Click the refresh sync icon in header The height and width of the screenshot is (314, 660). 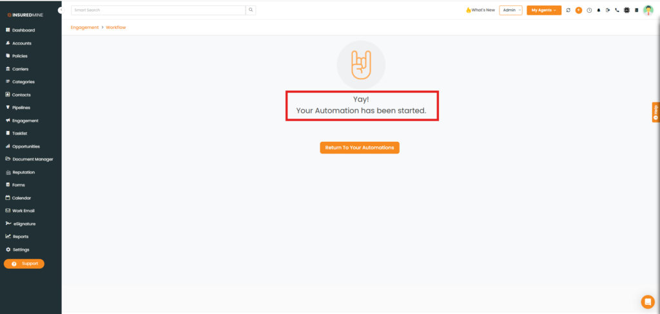(568, 10)
